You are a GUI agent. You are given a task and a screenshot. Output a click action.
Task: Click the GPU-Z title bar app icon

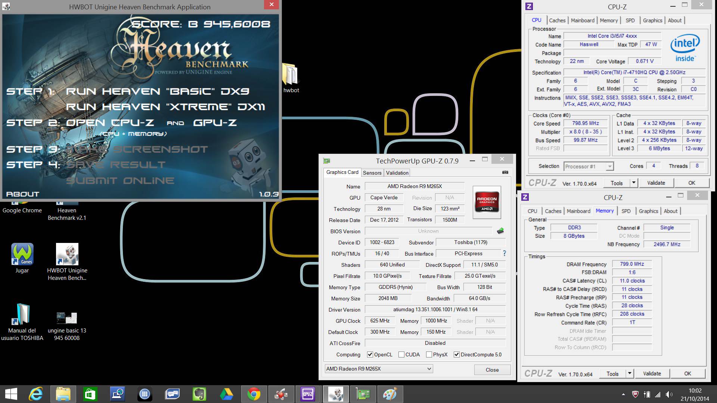[327, 161]
